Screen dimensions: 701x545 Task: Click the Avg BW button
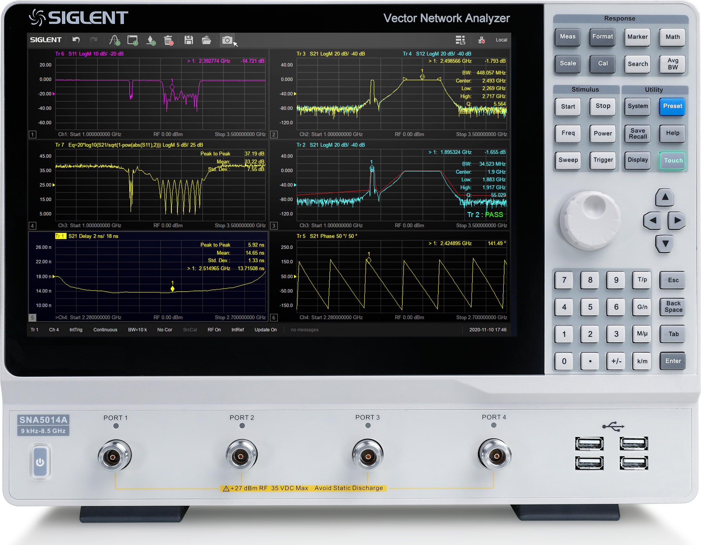click(x=673, y=64)
